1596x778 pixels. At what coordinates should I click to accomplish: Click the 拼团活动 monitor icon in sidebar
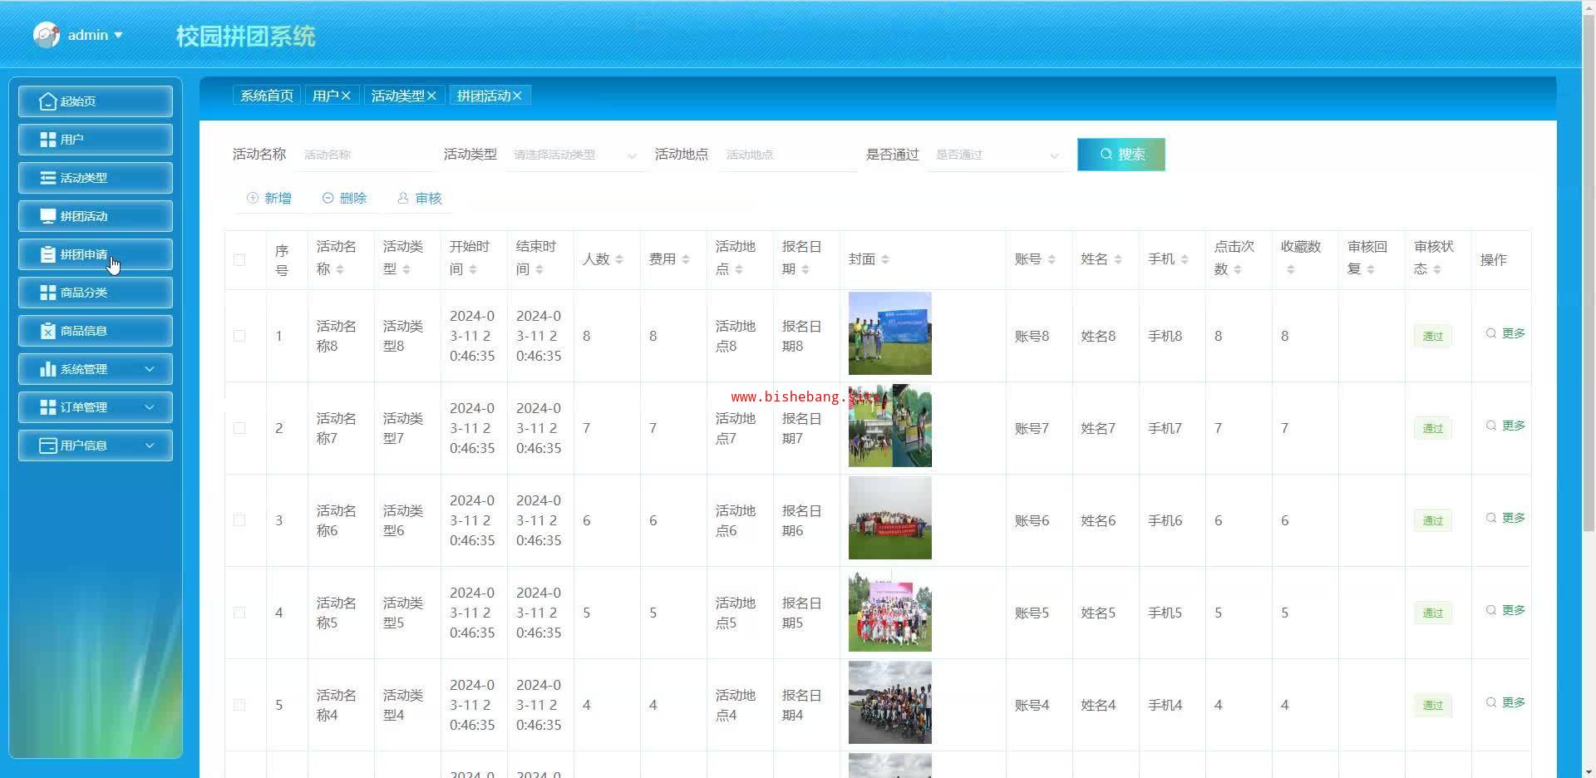click(x=47, y=216)
